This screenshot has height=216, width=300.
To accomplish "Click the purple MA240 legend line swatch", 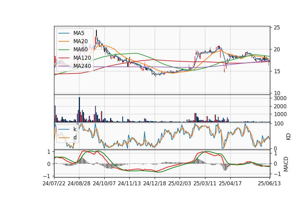I will pyautogui.click(x=64, y=66).
